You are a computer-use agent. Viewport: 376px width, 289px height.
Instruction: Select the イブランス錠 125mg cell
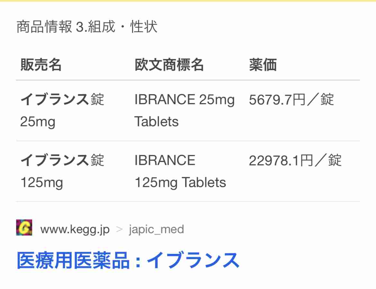pos(62,171)
